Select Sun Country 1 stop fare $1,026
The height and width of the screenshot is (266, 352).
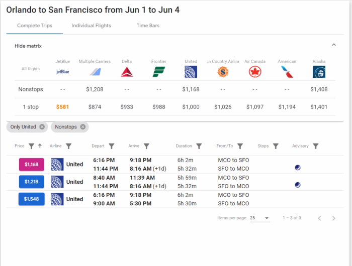(223, 107)
